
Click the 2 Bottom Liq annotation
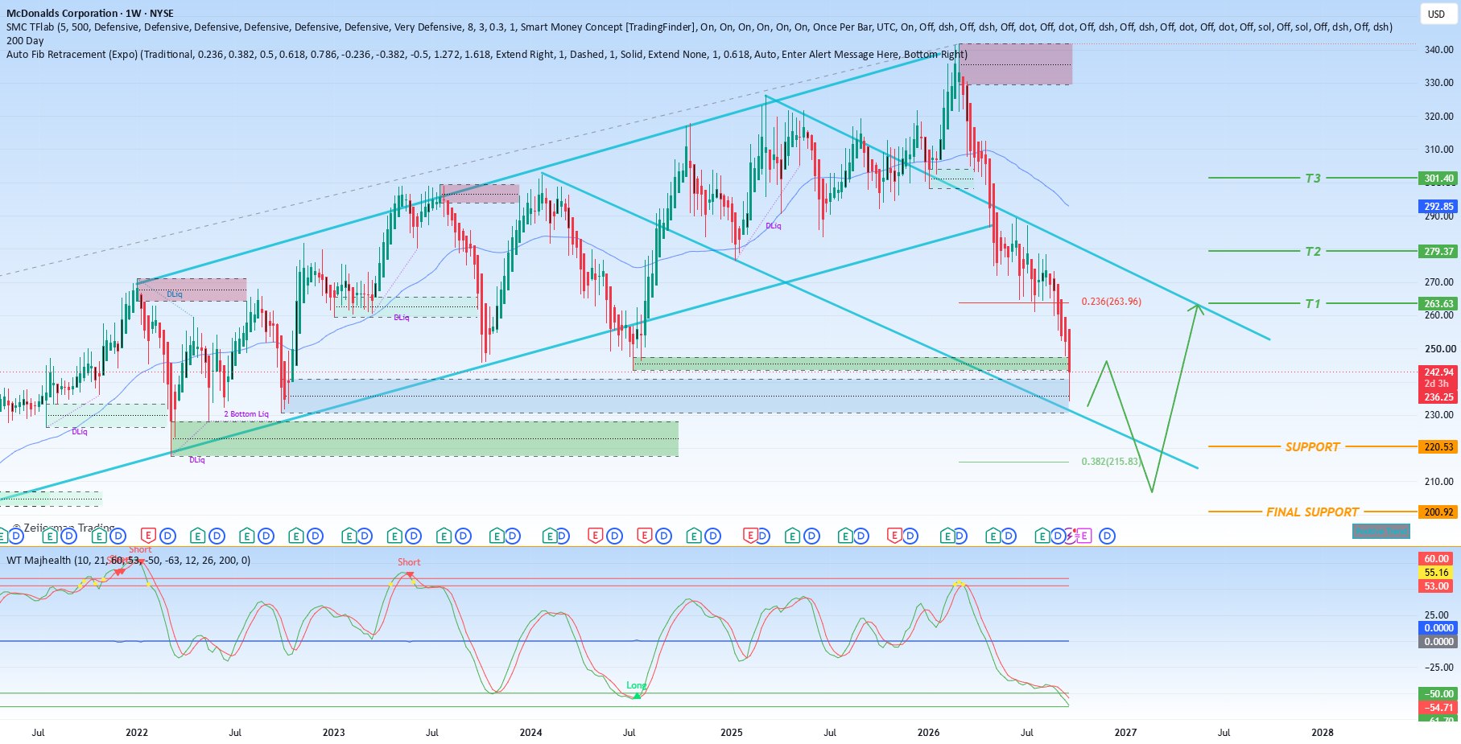pos(246,414)
